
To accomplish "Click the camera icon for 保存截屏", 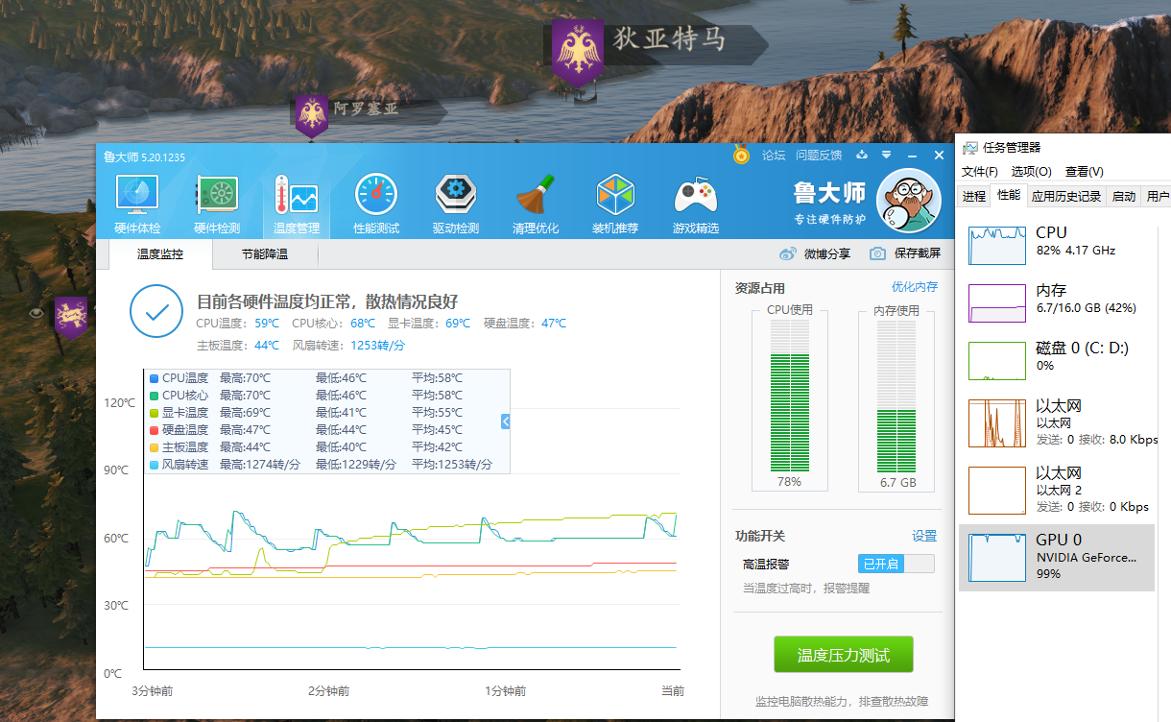I will pyautogui.click(x=877, y=253).
